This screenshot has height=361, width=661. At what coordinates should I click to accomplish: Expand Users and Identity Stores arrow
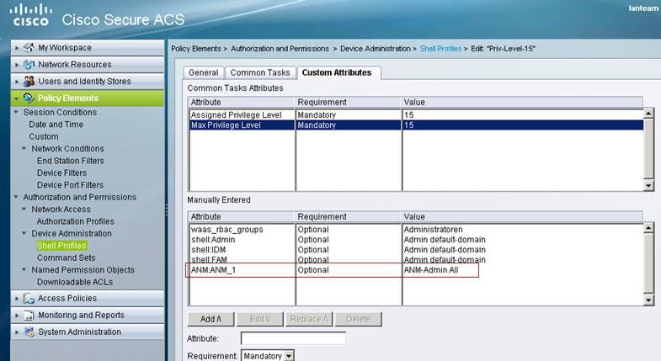tap(17, 82)
